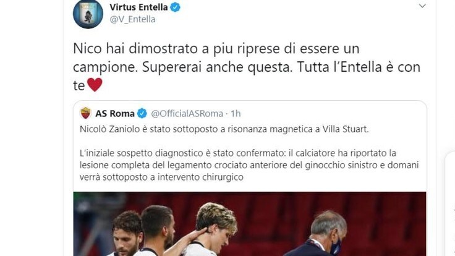Image resolution: width=455 pixels, height=256 pixels.
Task: Open the AS Roma account name
Action: coord(115,114)
